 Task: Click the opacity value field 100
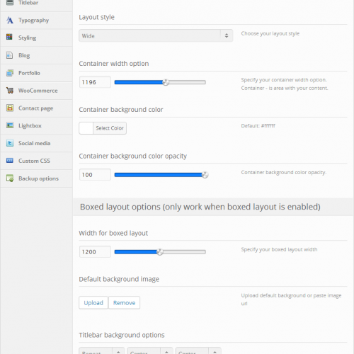(95, 175)
